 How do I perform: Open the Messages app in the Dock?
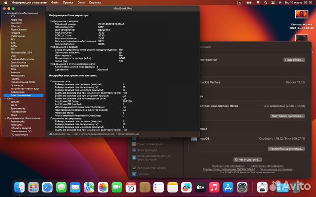(x=61, y=187)
